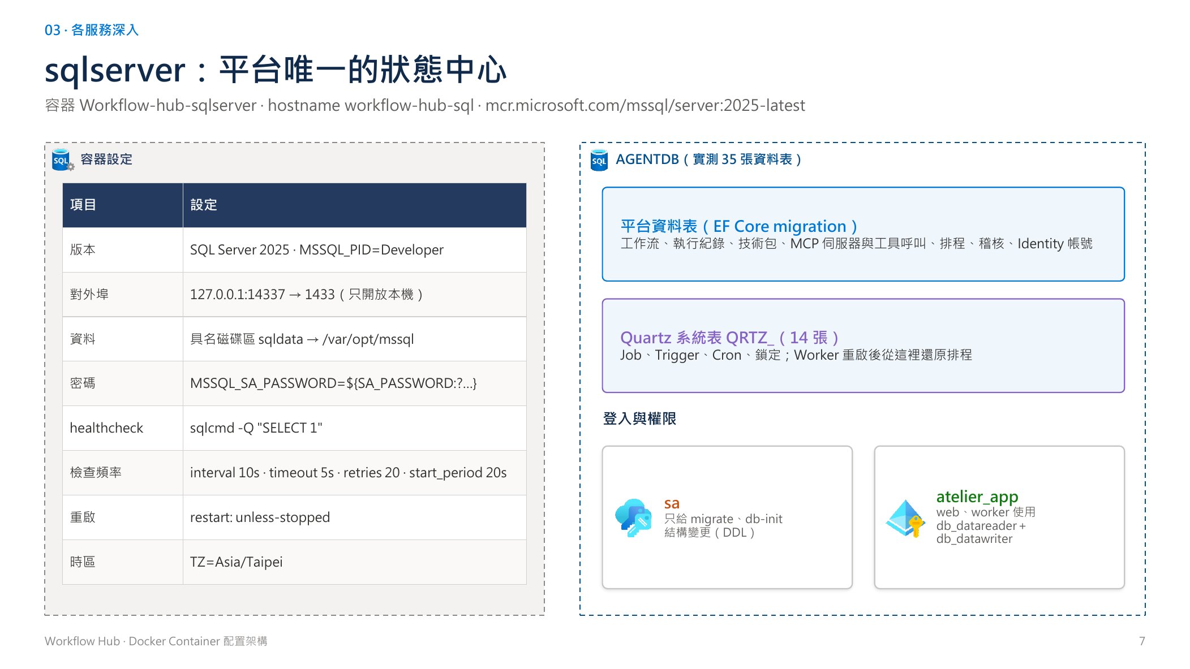
Task: Click the Job、Trigger、Cron description line
Action: 796,355
